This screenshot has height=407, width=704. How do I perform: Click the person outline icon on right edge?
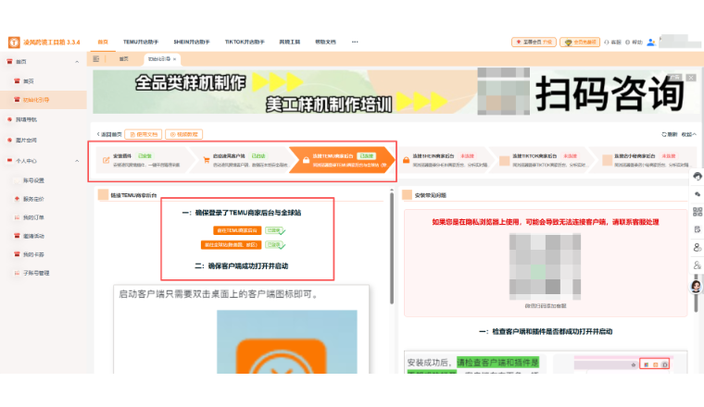click(697, 247)
